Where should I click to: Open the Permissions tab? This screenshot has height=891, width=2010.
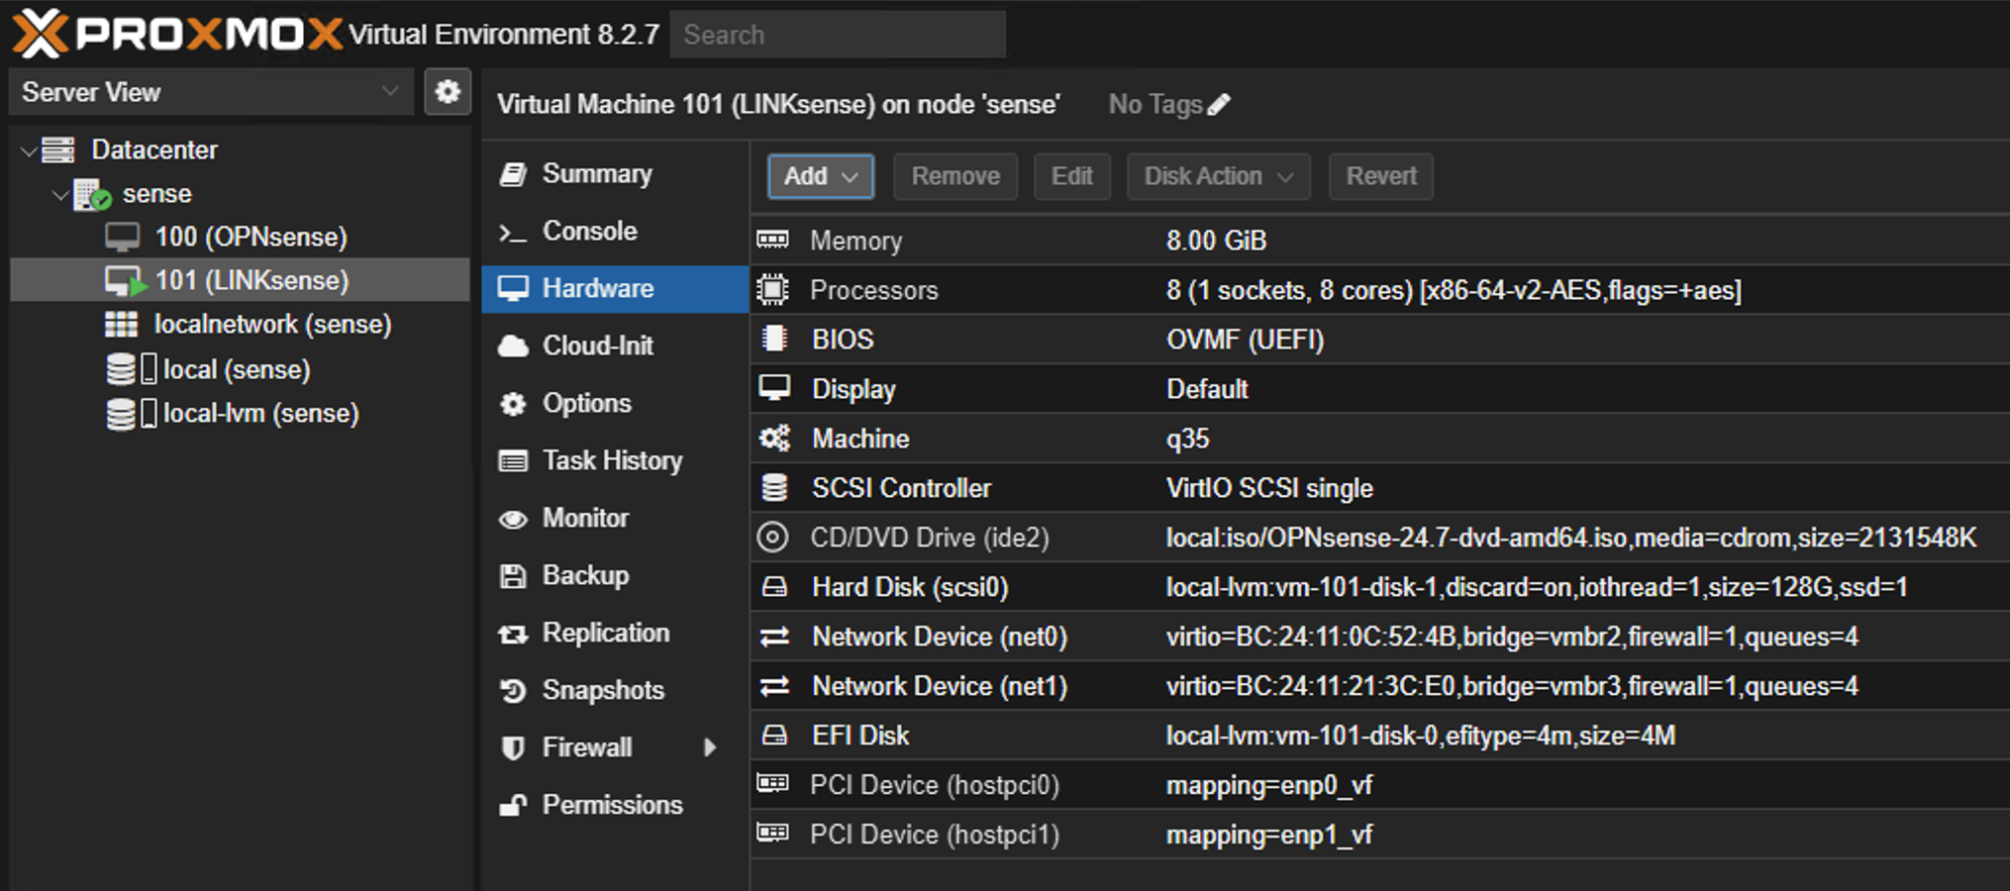click(615, 806)
